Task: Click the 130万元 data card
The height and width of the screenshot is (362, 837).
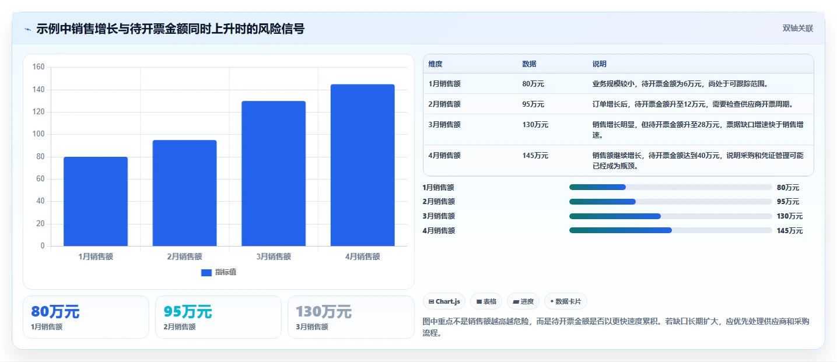Action: click(351, 317)
